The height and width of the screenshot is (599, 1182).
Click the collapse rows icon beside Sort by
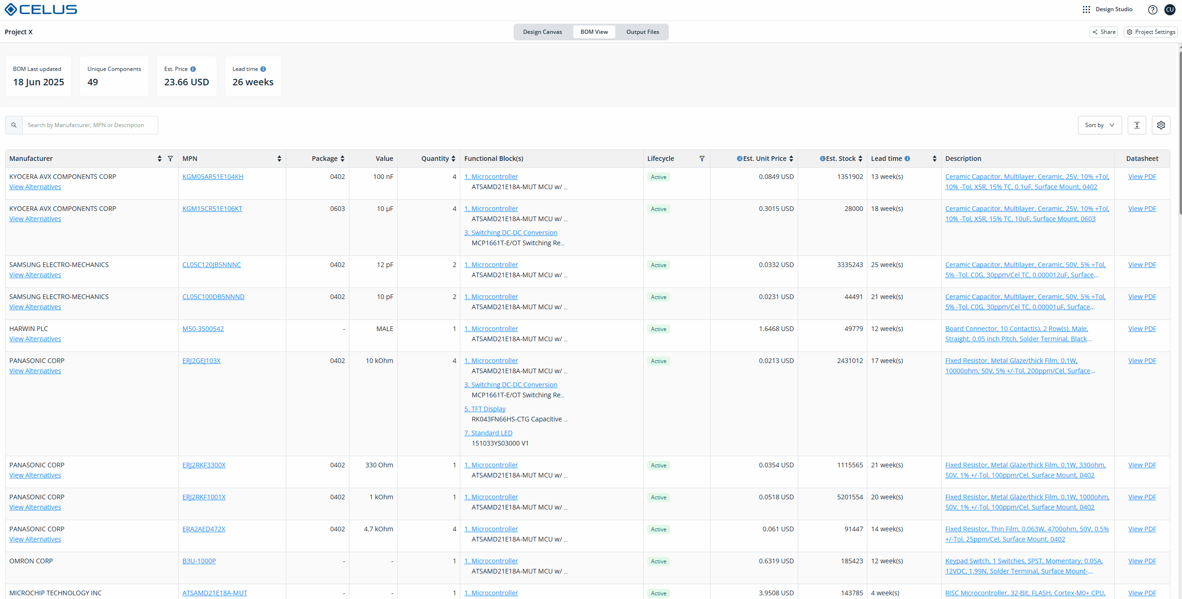click(1137, 125)
